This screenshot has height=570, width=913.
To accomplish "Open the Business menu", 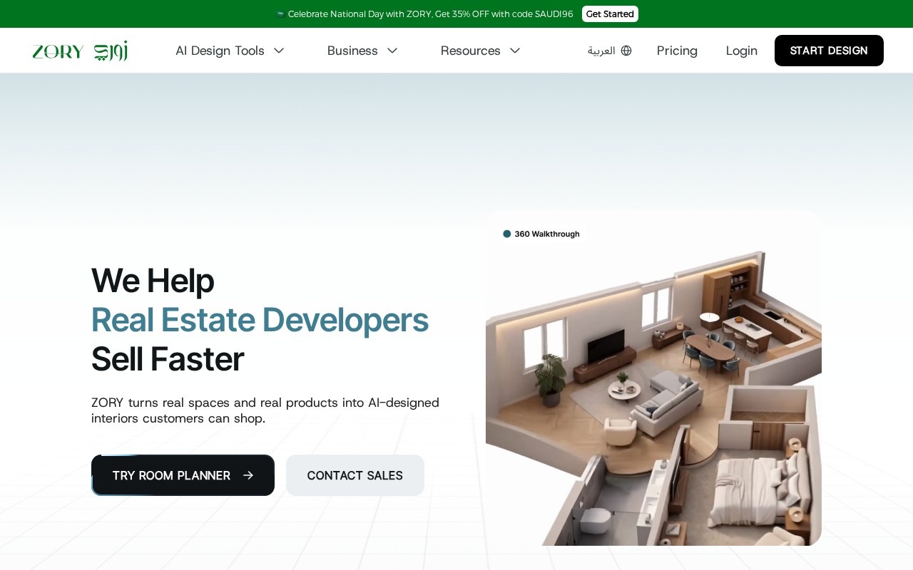I will 362,51.
